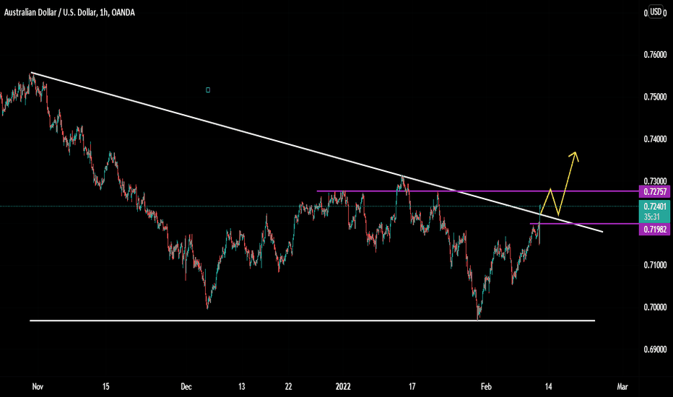This screenshot has height=397, width=673.
Task: Click the Dec date label on time axis
Action: [x=186, y=387]
